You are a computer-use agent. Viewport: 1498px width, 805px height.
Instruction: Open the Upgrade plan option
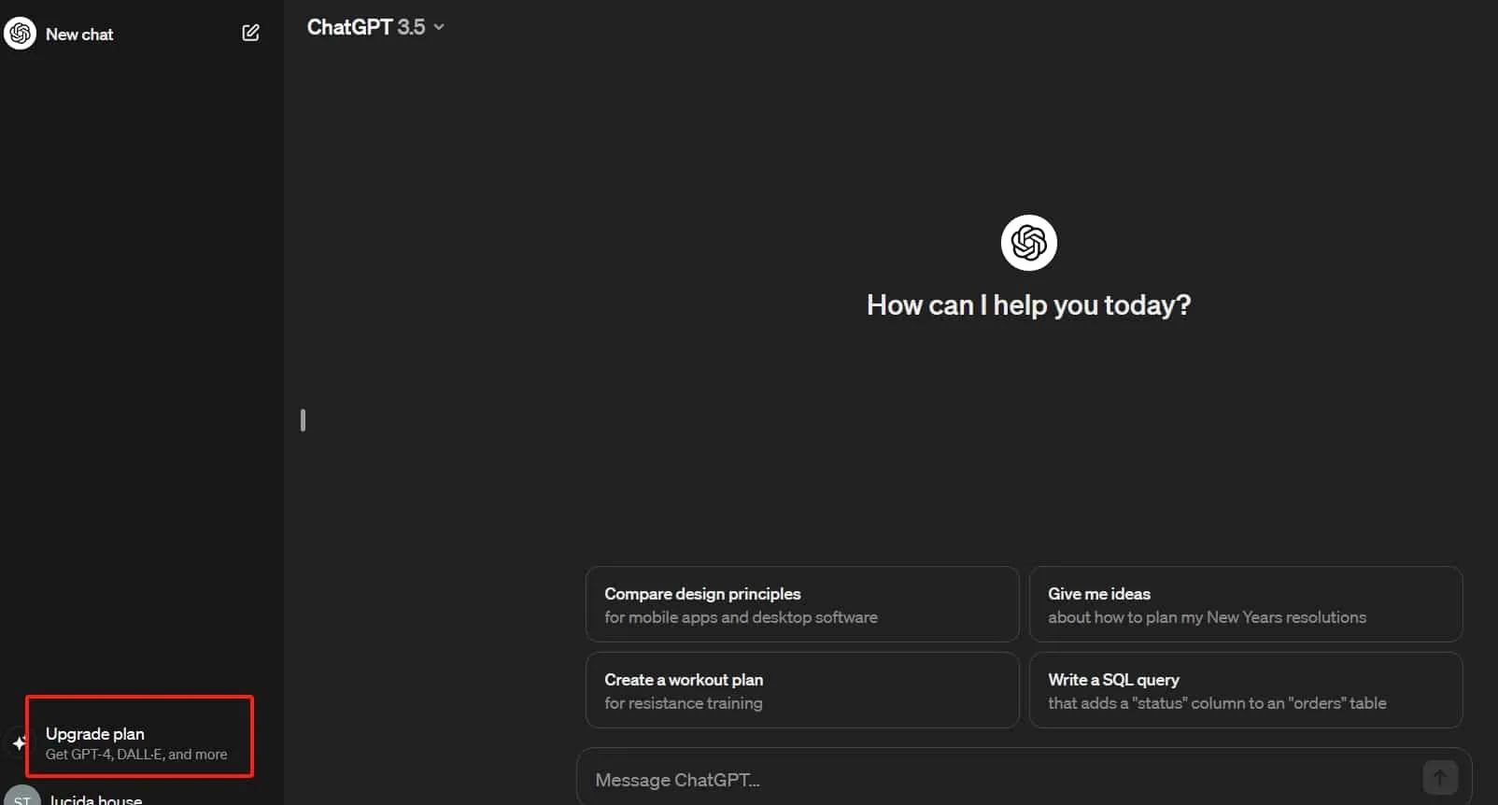[x=95, y=734]
